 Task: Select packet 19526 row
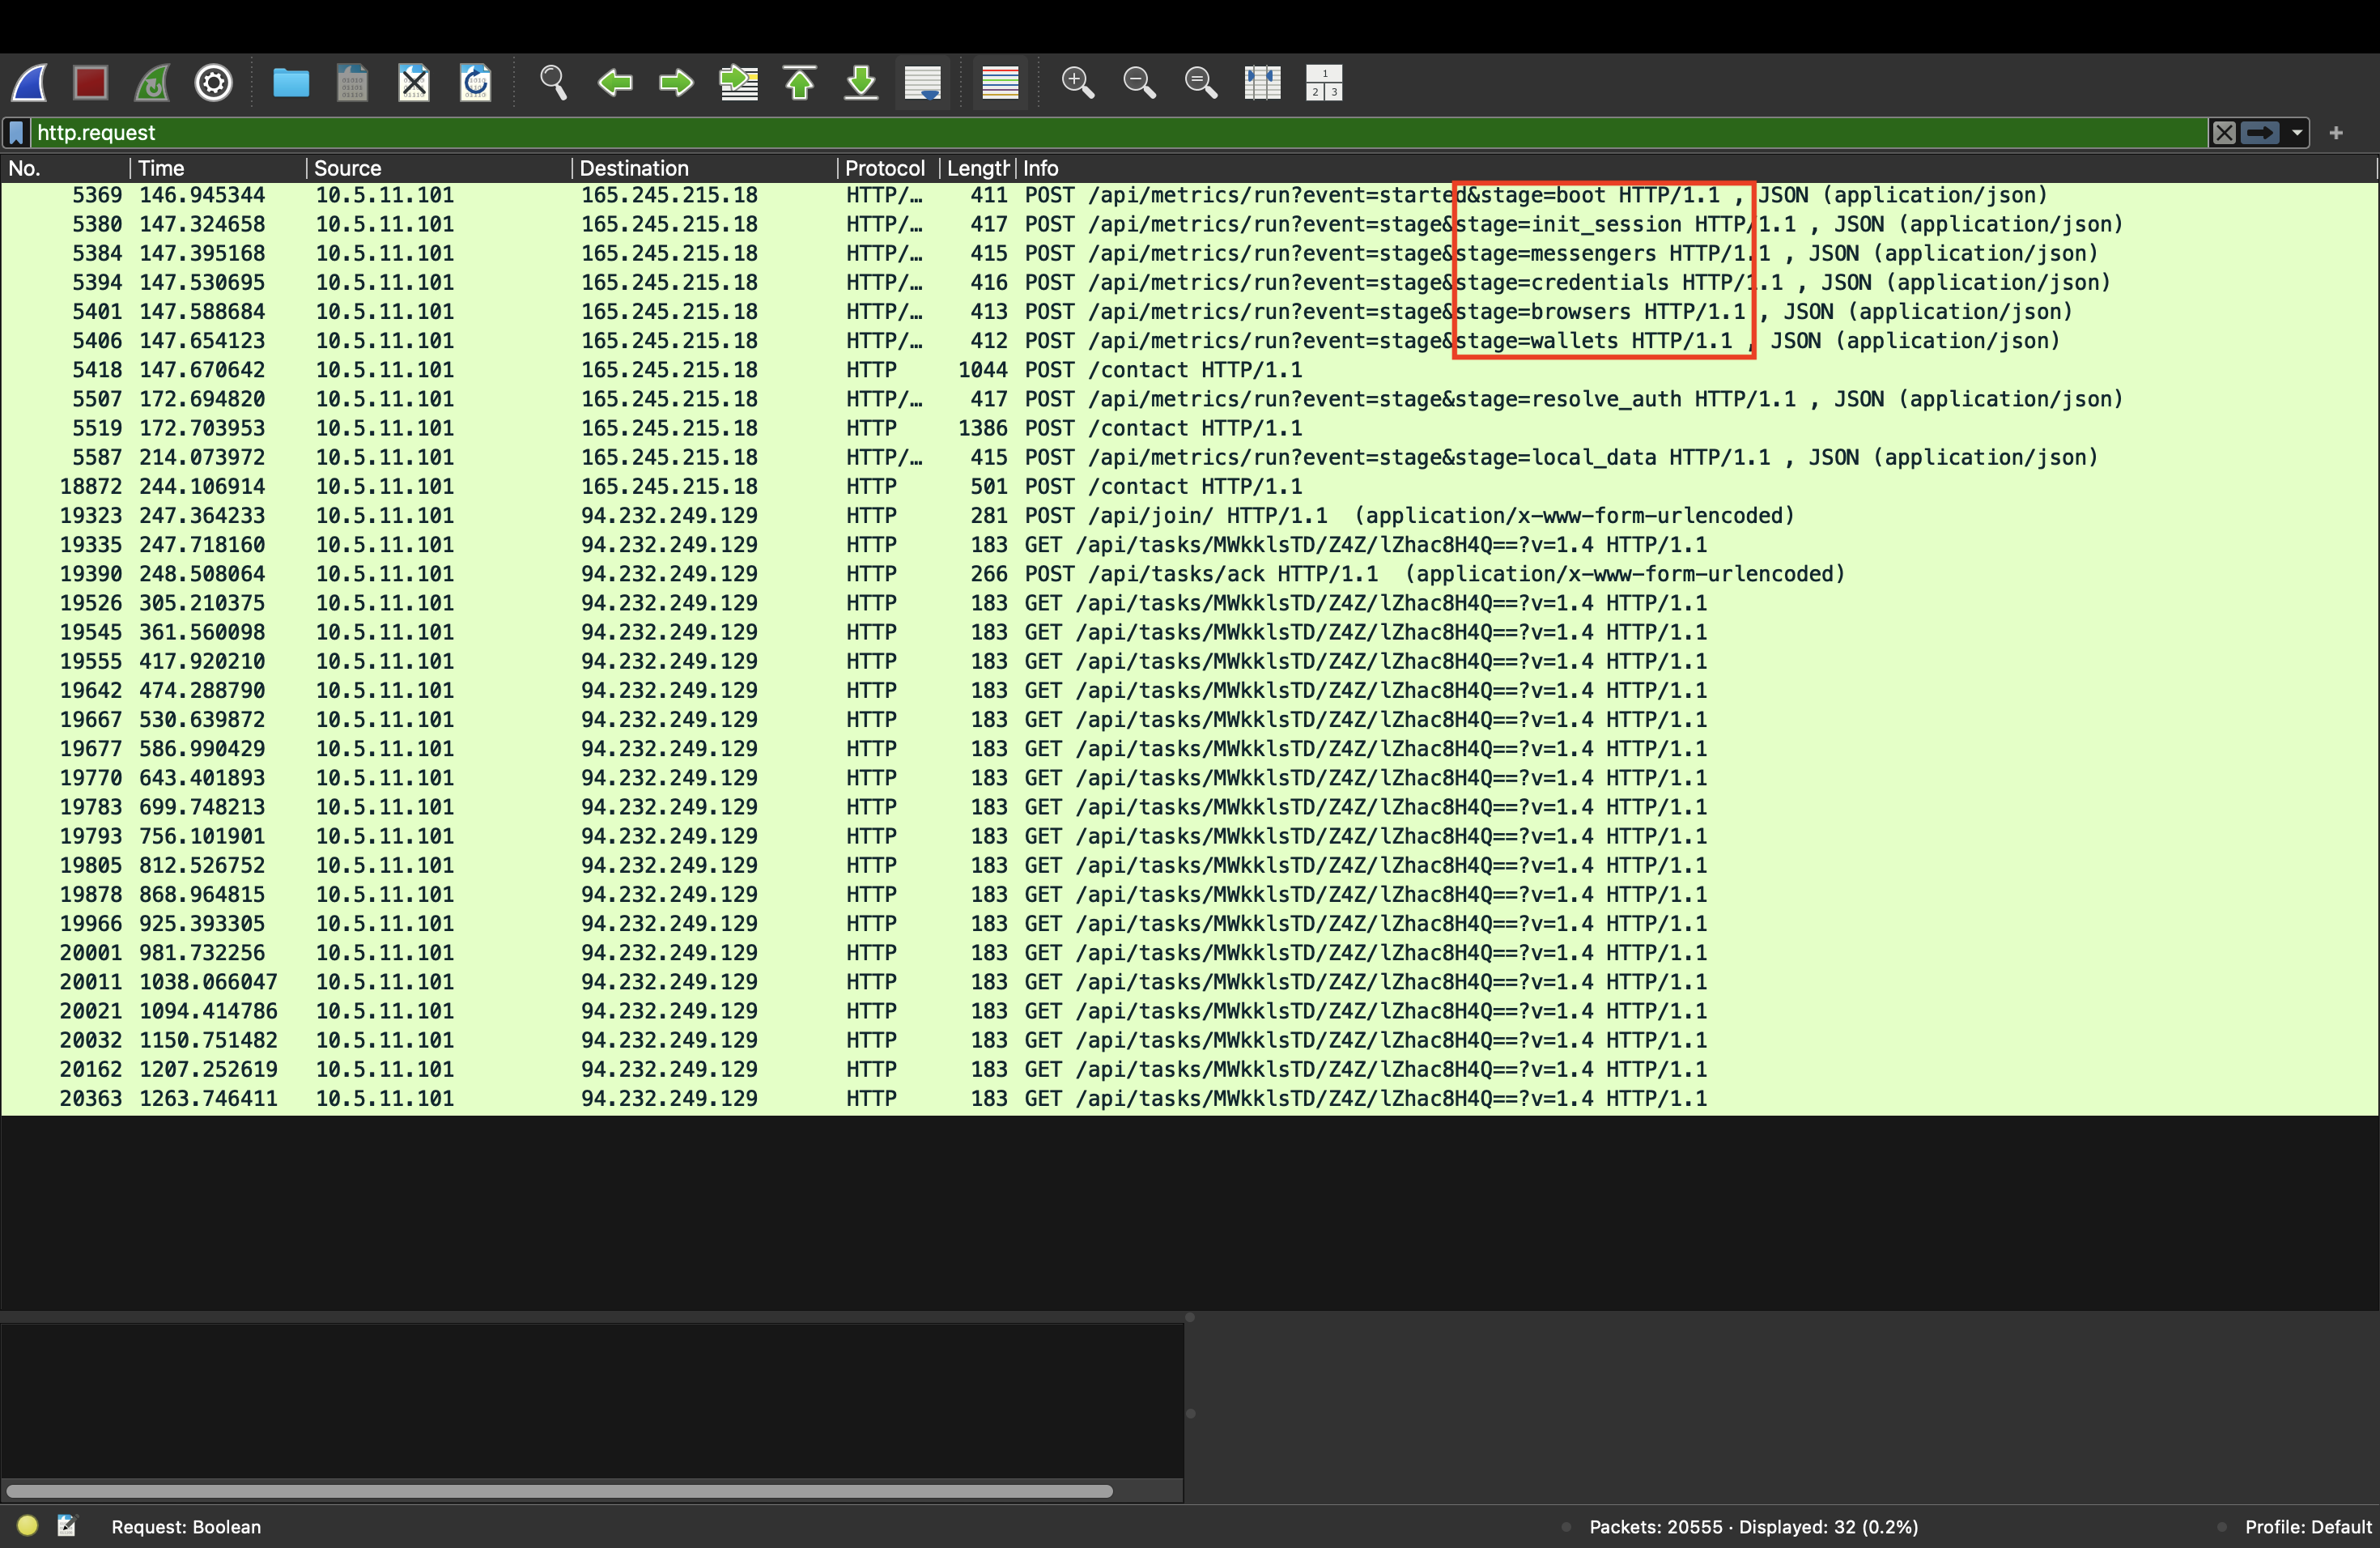(1189, 603)
